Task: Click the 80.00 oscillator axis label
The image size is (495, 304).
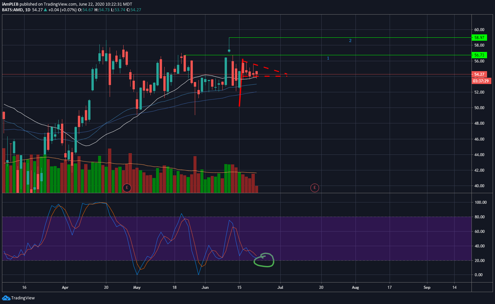Action: coord(480,217)
